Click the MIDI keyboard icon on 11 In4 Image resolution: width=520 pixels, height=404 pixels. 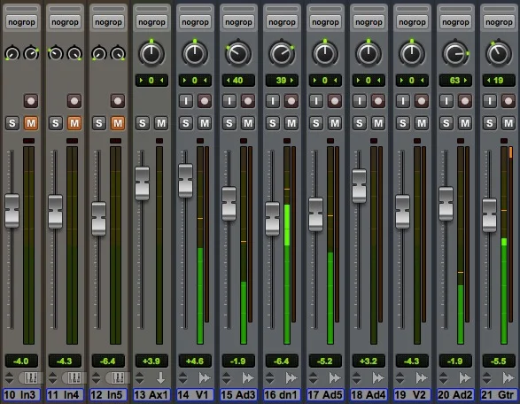pyautogui.click(x=74, y=377)
